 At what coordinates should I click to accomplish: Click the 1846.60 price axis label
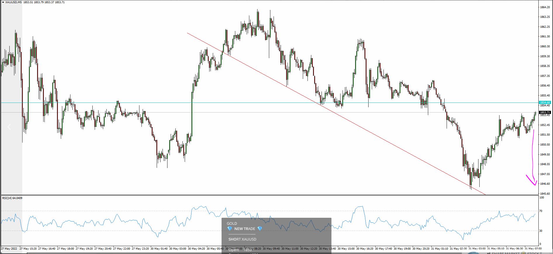click(545, 184)
